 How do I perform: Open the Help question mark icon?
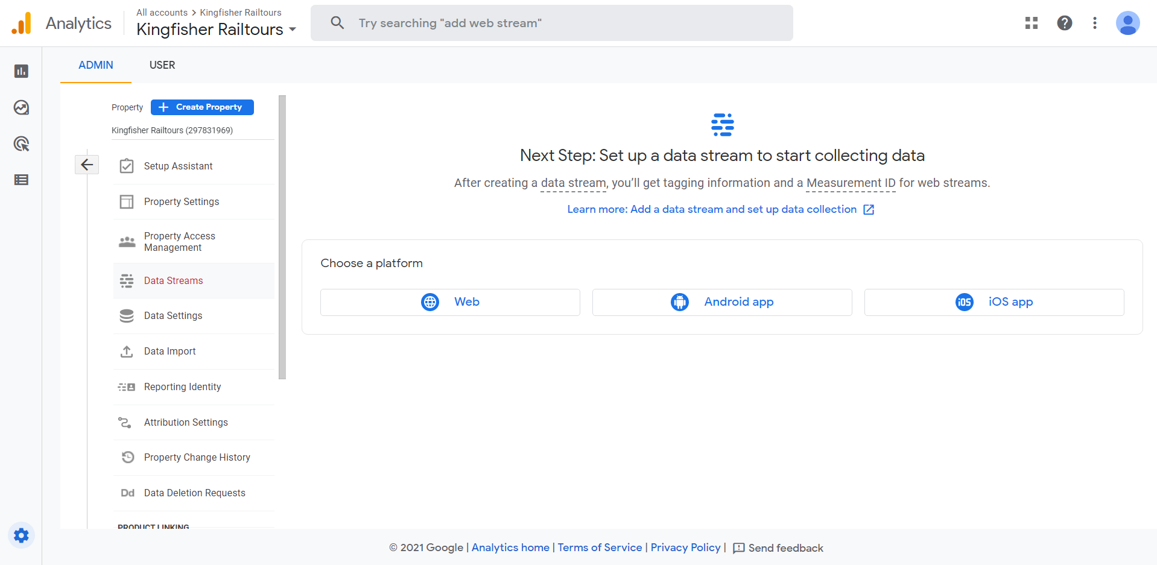pyautogui.click(x=1065, y=23)
